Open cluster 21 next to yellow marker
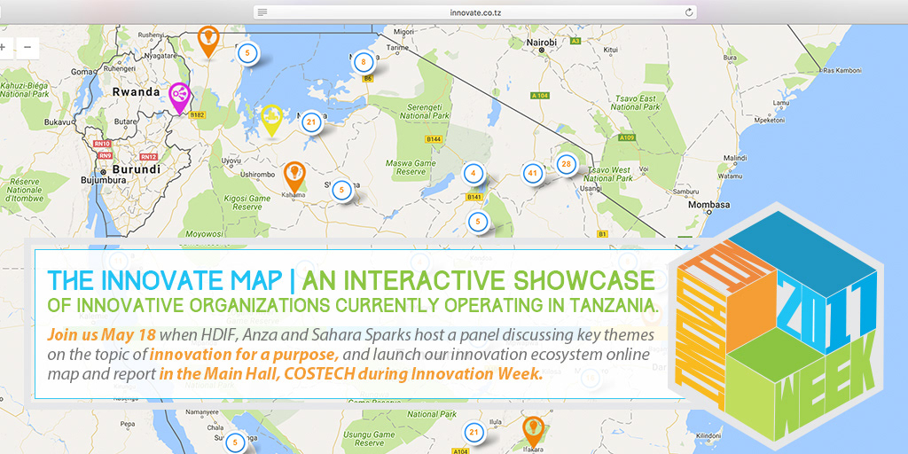Image resolution: width=908 pixels, height=454 pixels. [x=311, y=121]
